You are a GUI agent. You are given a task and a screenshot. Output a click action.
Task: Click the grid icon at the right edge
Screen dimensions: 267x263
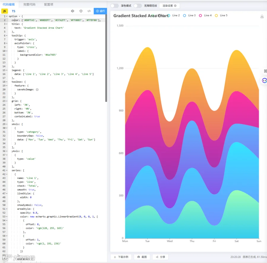coord(265,71)
